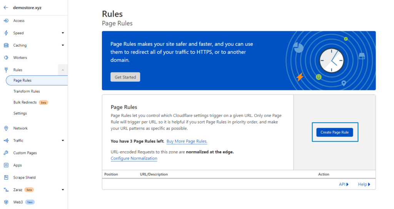The height and width of the screenshot is (209, 394).
Task: Click the Web3 icon in sidebar
Action: point(6,202)
